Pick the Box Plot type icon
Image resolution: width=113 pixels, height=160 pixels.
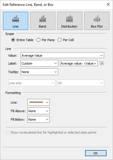coord(97,21)
